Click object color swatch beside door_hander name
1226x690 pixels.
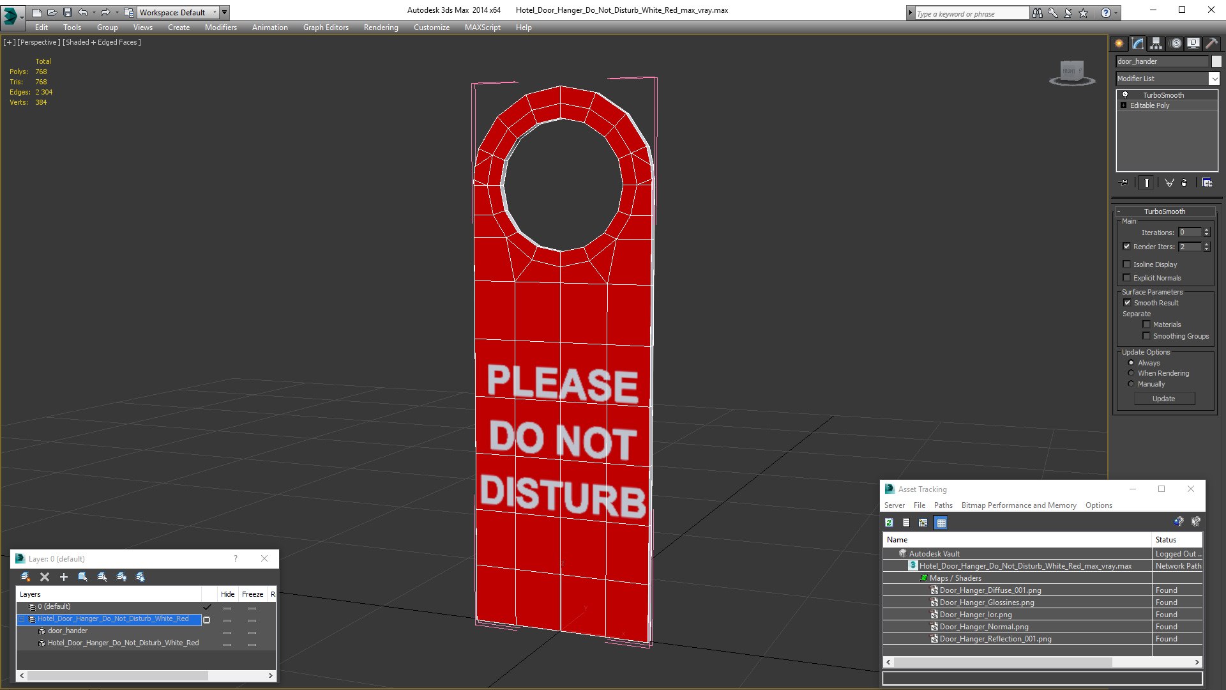click(x=1216, y=61)
